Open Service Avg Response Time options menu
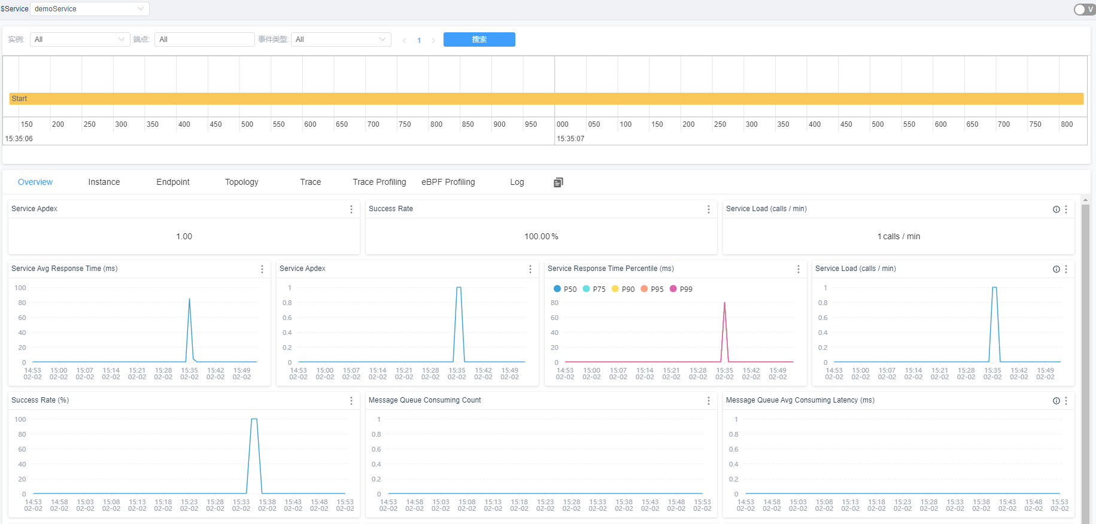Image resolution: width=1096 pixels, height=524 pixels. [262, 269]
